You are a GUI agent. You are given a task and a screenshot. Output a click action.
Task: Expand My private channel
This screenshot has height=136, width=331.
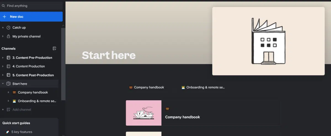[x=3, y=36]
